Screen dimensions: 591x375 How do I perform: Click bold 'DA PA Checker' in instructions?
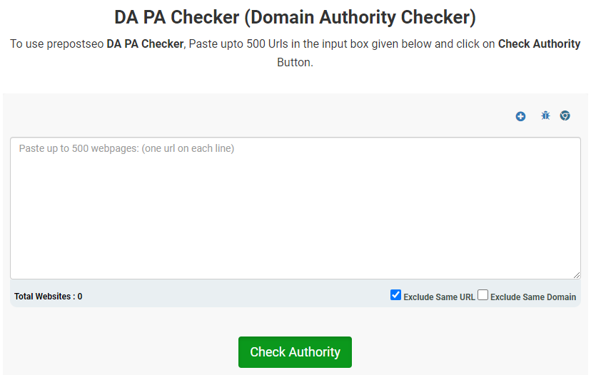(145, 44)
